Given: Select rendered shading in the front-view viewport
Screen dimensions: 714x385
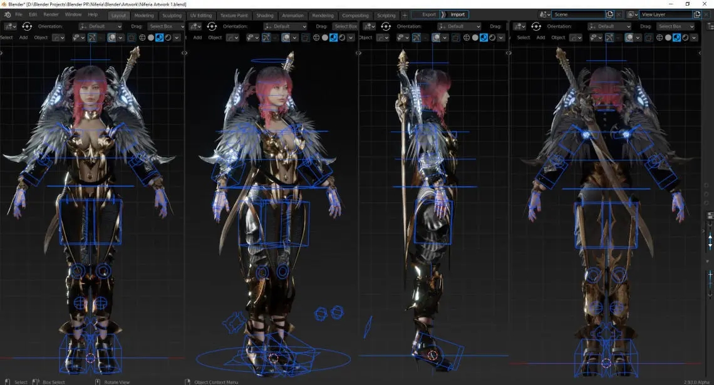Looking at the screenshot, I should click(x=168, y=38).
